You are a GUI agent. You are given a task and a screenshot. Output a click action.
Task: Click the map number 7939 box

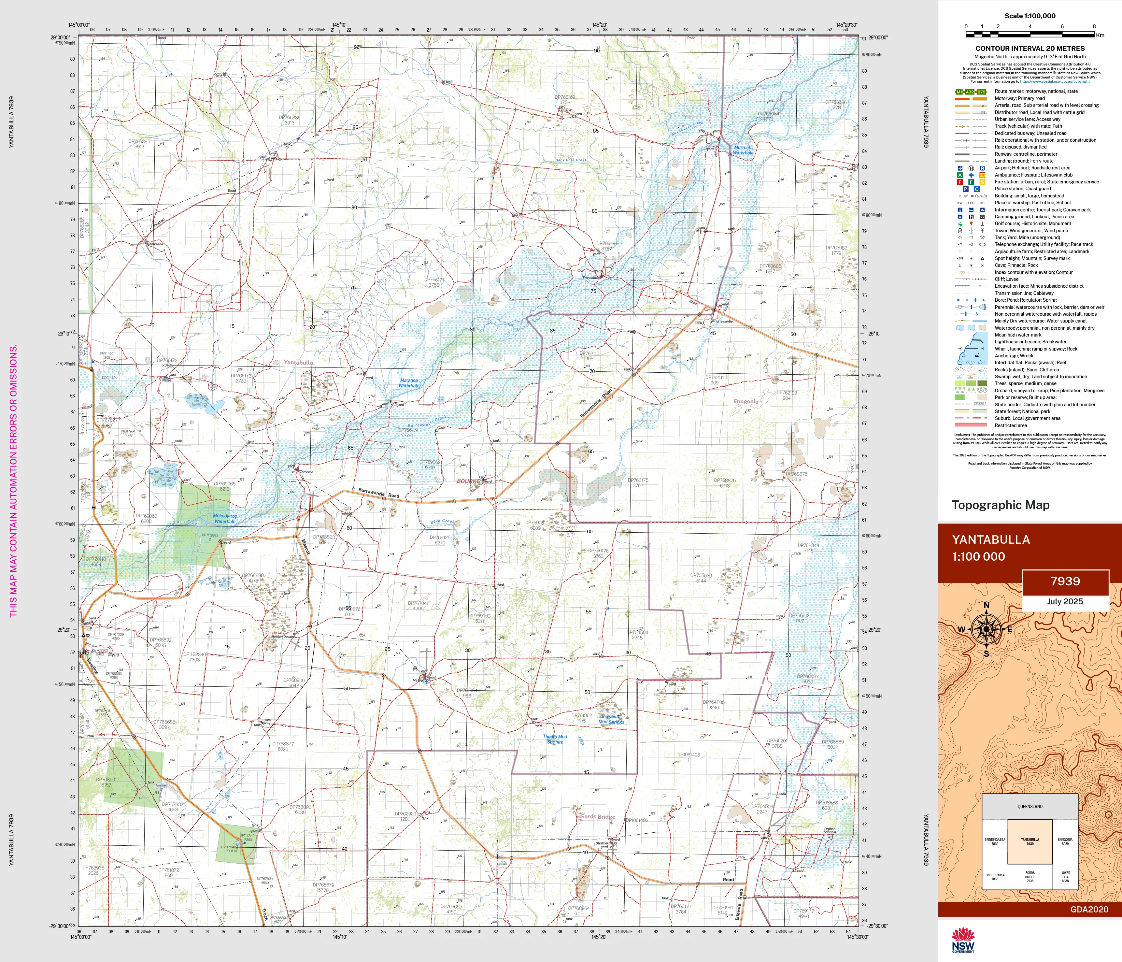[x=1065, y=582]
